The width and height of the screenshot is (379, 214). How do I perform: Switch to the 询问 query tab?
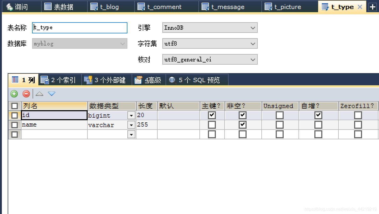pyautogui.click(x=21, y=7)
